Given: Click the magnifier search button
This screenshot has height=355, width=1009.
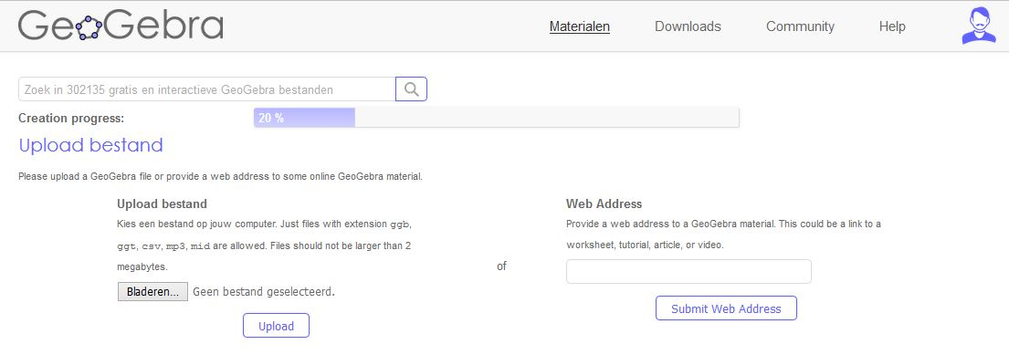Looking at the screenshot, I should pos(411,89).
